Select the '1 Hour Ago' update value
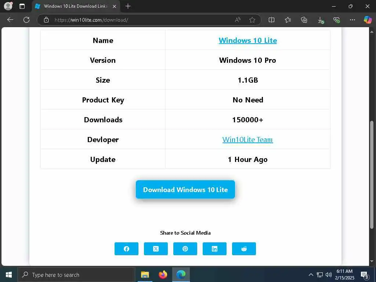 [248, 159]
